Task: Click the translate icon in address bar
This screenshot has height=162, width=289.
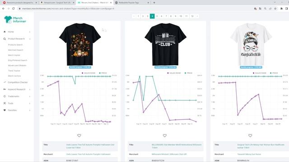Action: click(260, 9)
